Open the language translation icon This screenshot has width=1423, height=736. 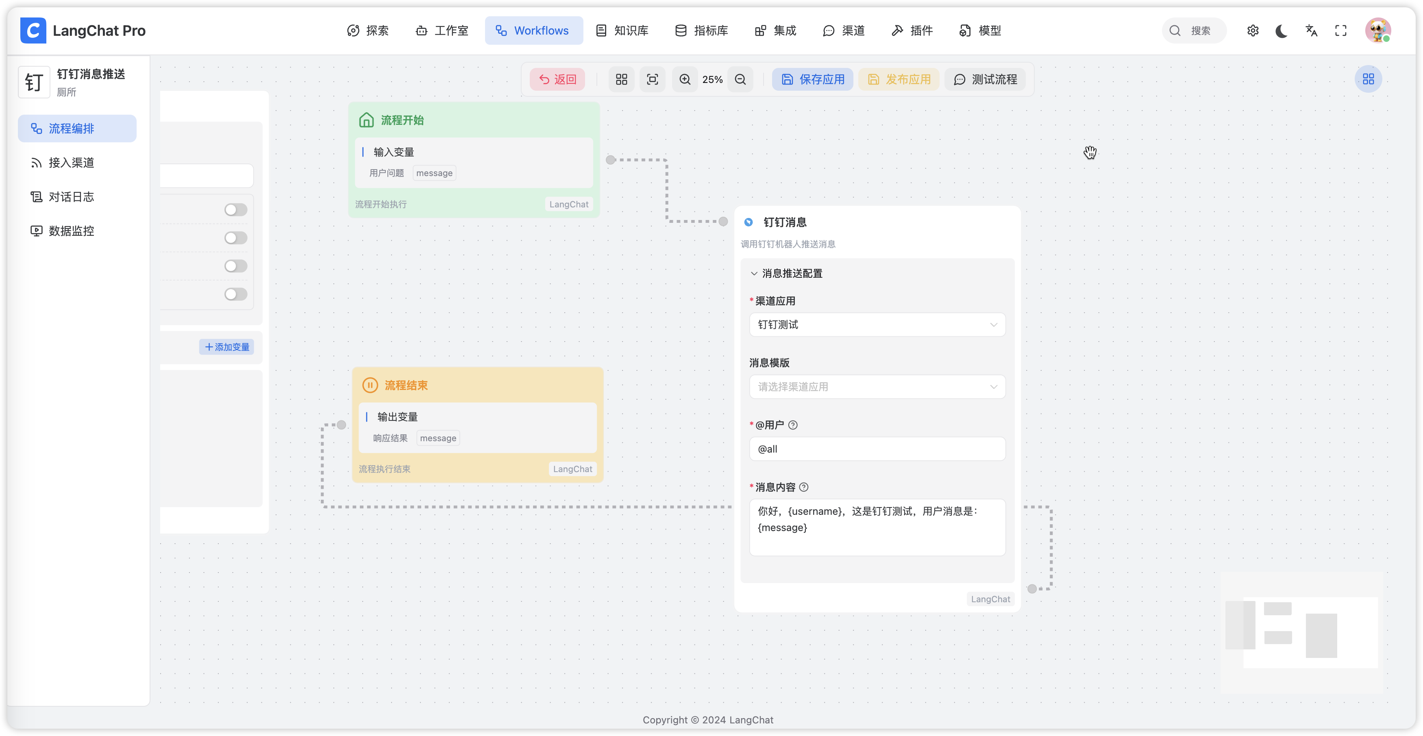click(x=1312, y=31)
